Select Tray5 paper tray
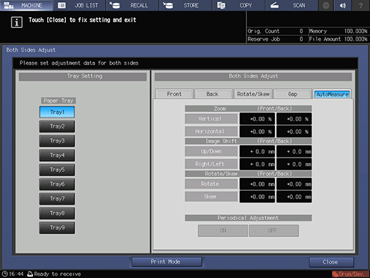 pos(57,170)
